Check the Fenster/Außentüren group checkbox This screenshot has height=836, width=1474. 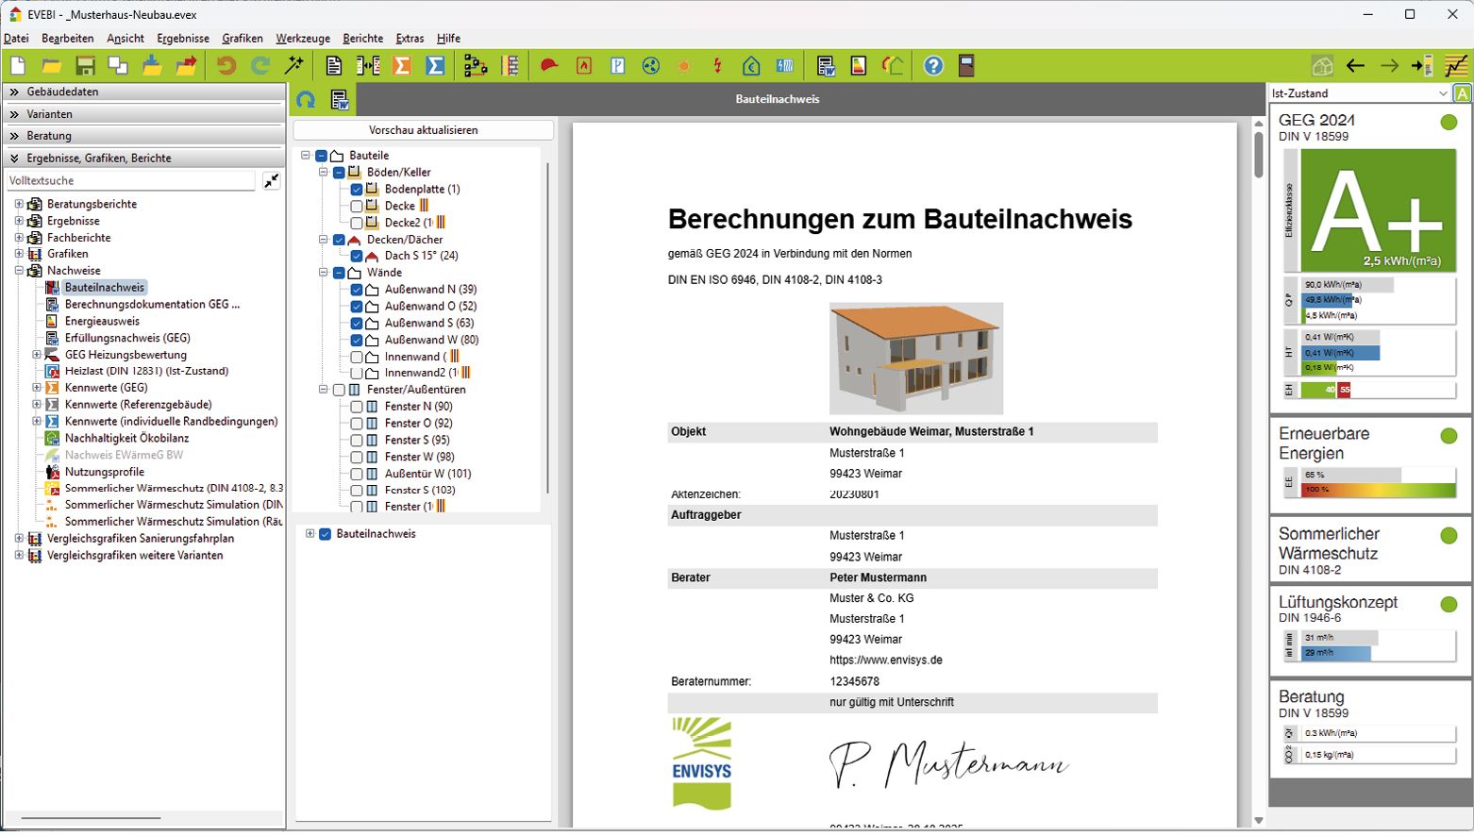[x=339, y=390]
